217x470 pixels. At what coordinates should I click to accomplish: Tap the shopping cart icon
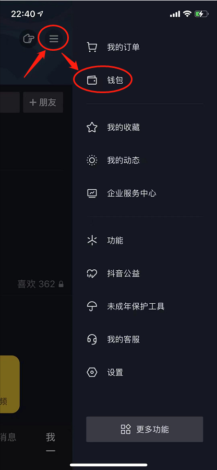(92, 48)
